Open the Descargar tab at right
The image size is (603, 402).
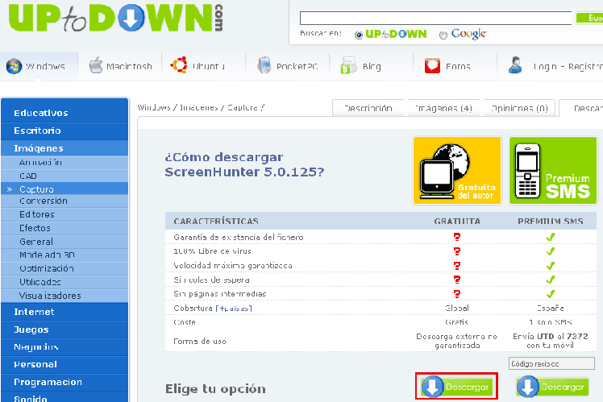(x=581, y=109)
